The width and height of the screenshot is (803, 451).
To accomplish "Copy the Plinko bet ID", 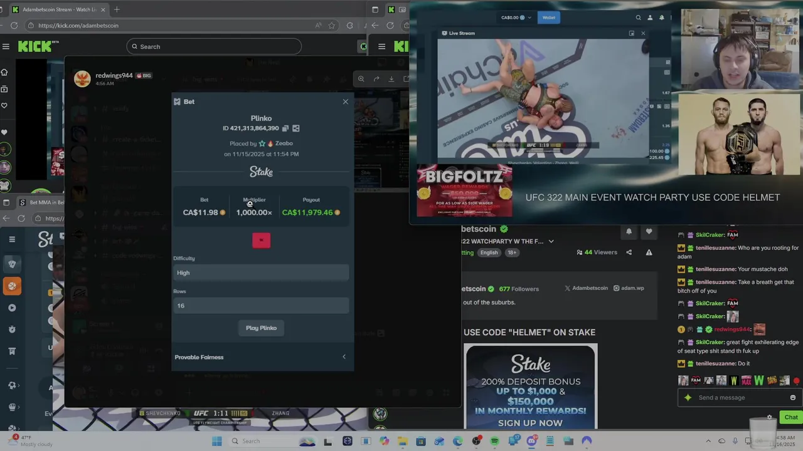I will pyautogui.click(x=285, y=128).
